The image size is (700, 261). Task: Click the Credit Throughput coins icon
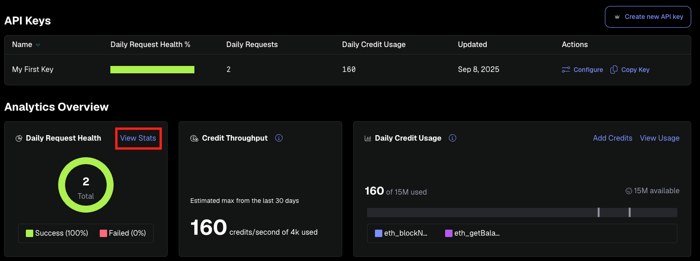[x=194, y=138]
